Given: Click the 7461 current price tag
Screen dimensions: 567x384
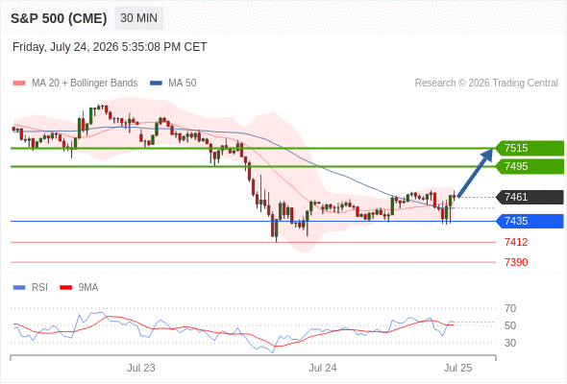Looking at the screenshot, I should click(x=530, y=197).
